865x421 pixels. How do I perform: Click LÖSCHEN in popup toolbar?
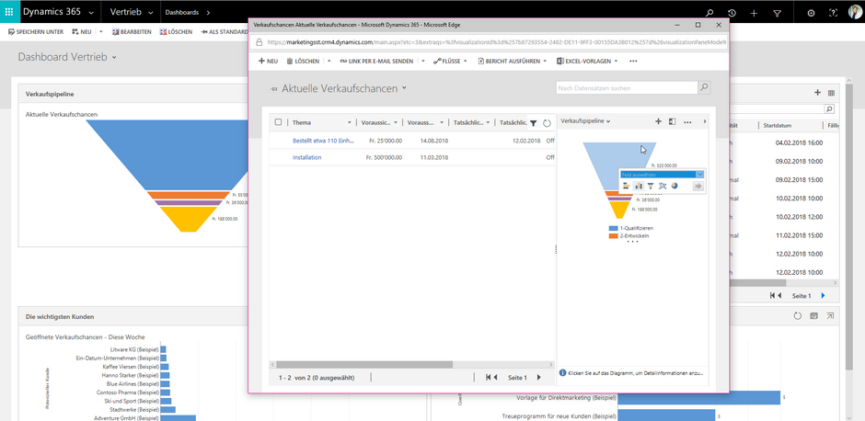303,62
